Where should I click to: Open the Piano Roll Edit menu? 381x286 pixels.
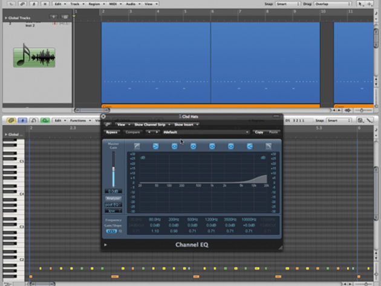(60, 120)
